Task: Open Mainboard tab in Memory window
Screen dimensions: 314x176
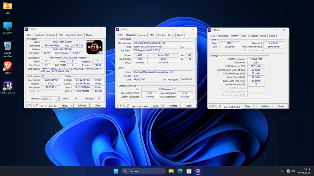Action: [223, 36]
